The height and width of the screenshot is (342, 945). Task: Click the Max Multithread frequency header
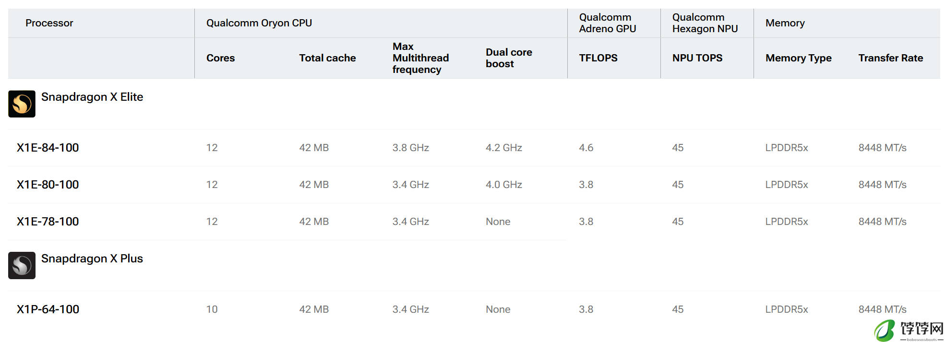coord(421,58)
